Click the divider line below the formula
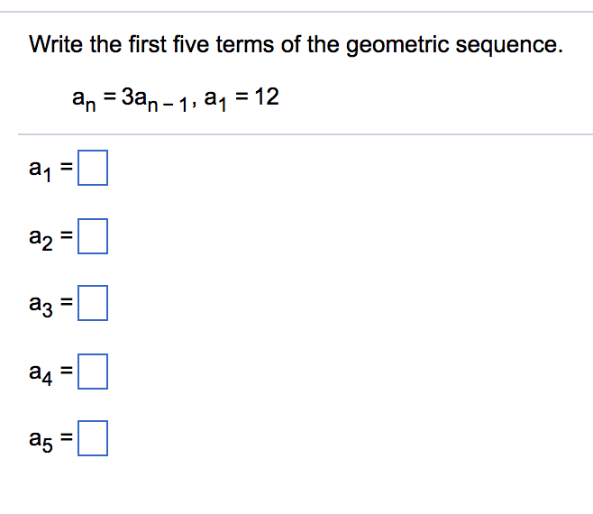The height and width of the screenshot is (514, 593). (296, 134)
